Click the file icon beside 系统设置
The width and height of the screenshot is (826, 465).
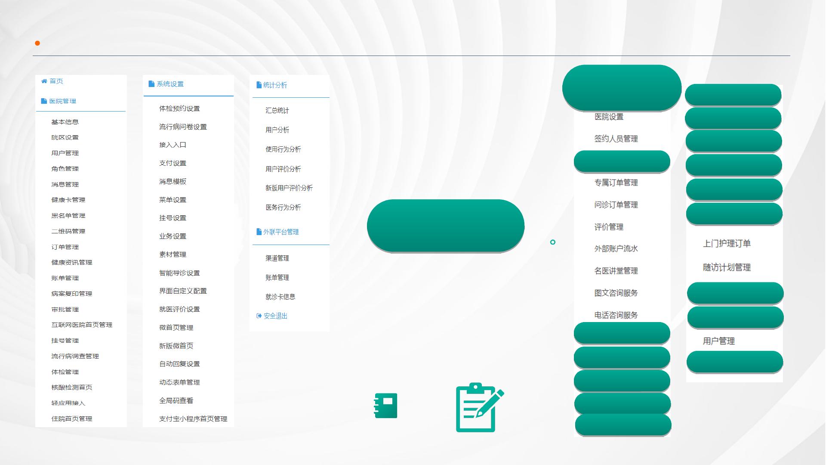click(x=151, y=84)
